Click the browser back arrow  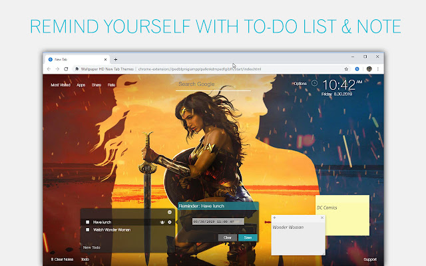click(49, 69)
